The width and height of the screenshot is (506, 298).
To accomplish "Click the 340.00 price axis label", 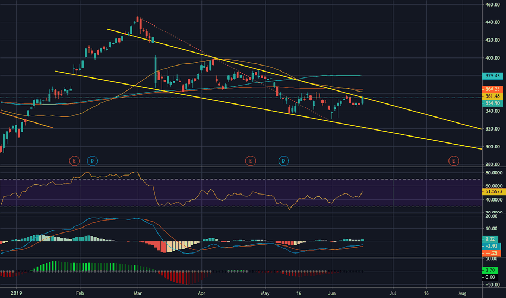I will point(493,111).
